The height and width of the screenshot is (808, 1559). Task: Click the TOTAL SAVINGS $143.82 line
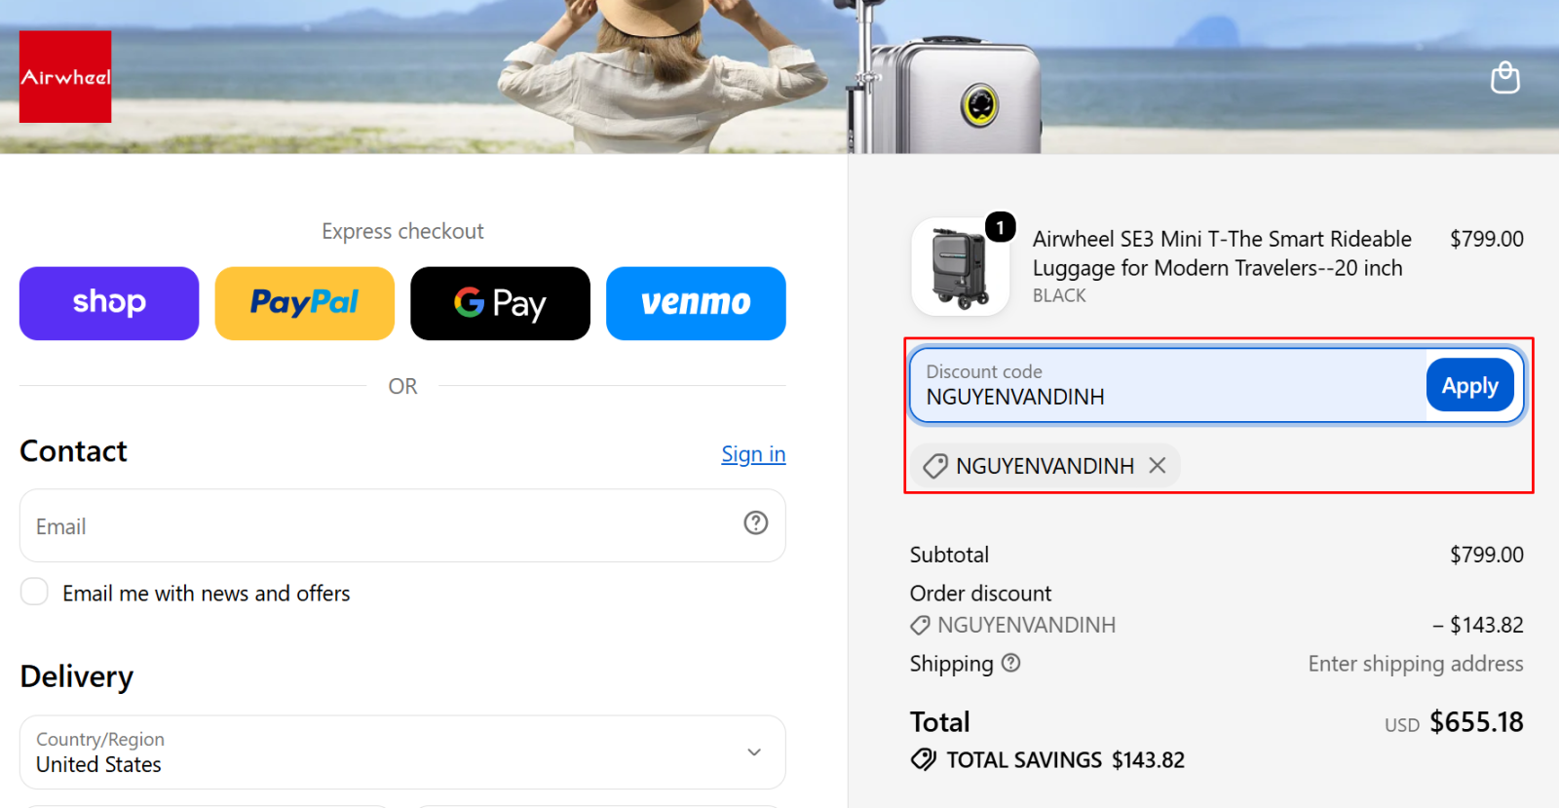[x=1048, y=760]
